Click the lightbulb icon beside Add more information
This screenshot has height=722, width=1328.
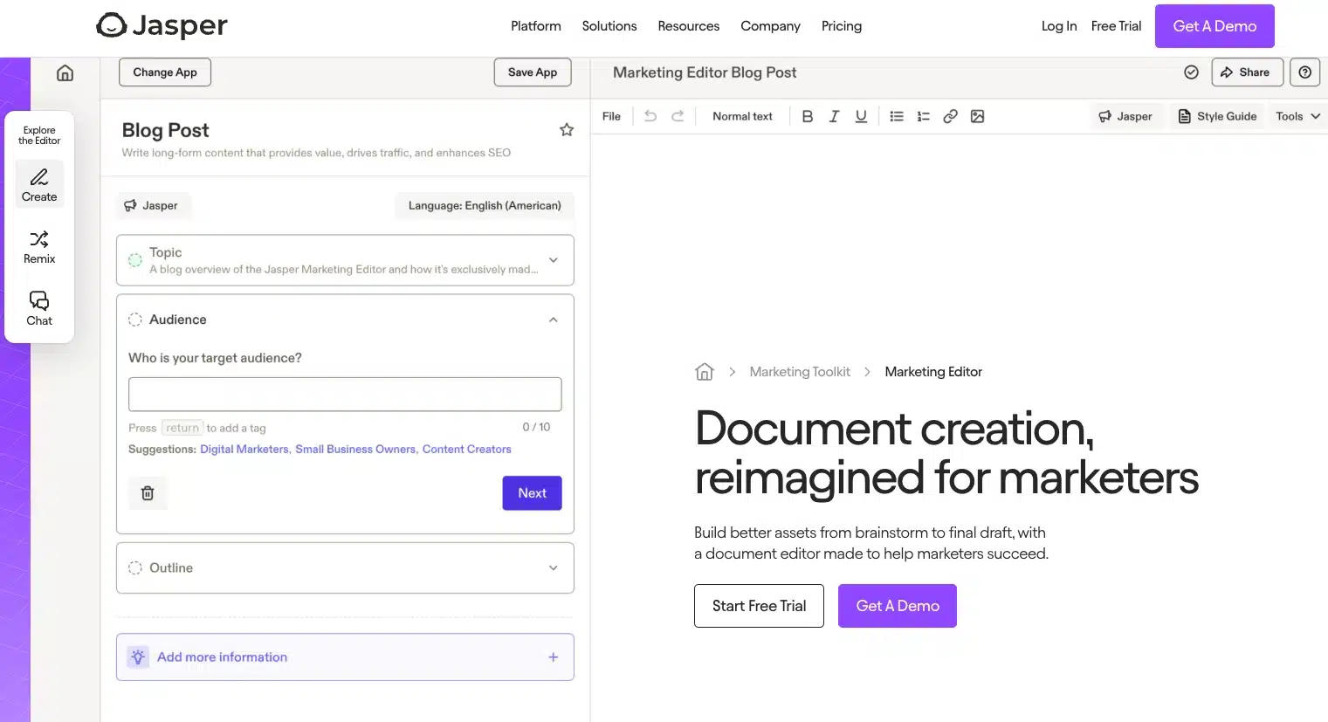coord(138,657)
